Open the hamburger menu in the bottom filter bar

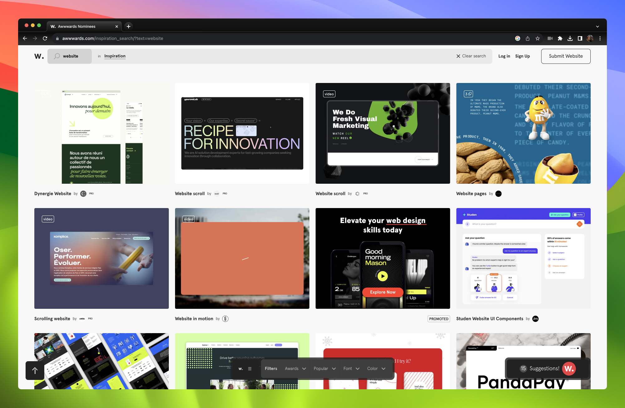point(250,368)
